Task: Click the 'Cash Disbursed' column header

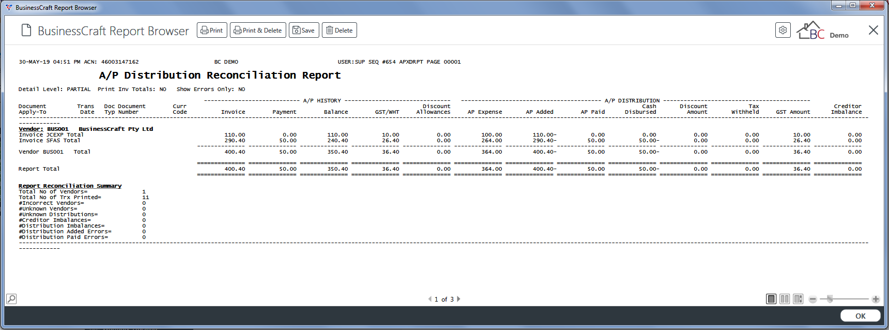Action: click(640, 109)
